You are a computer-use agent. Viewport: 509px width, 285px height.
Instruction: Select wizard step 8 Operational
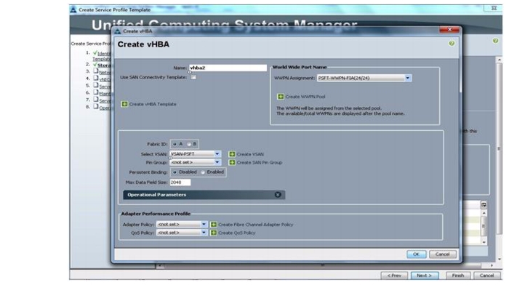pos(105,108)
